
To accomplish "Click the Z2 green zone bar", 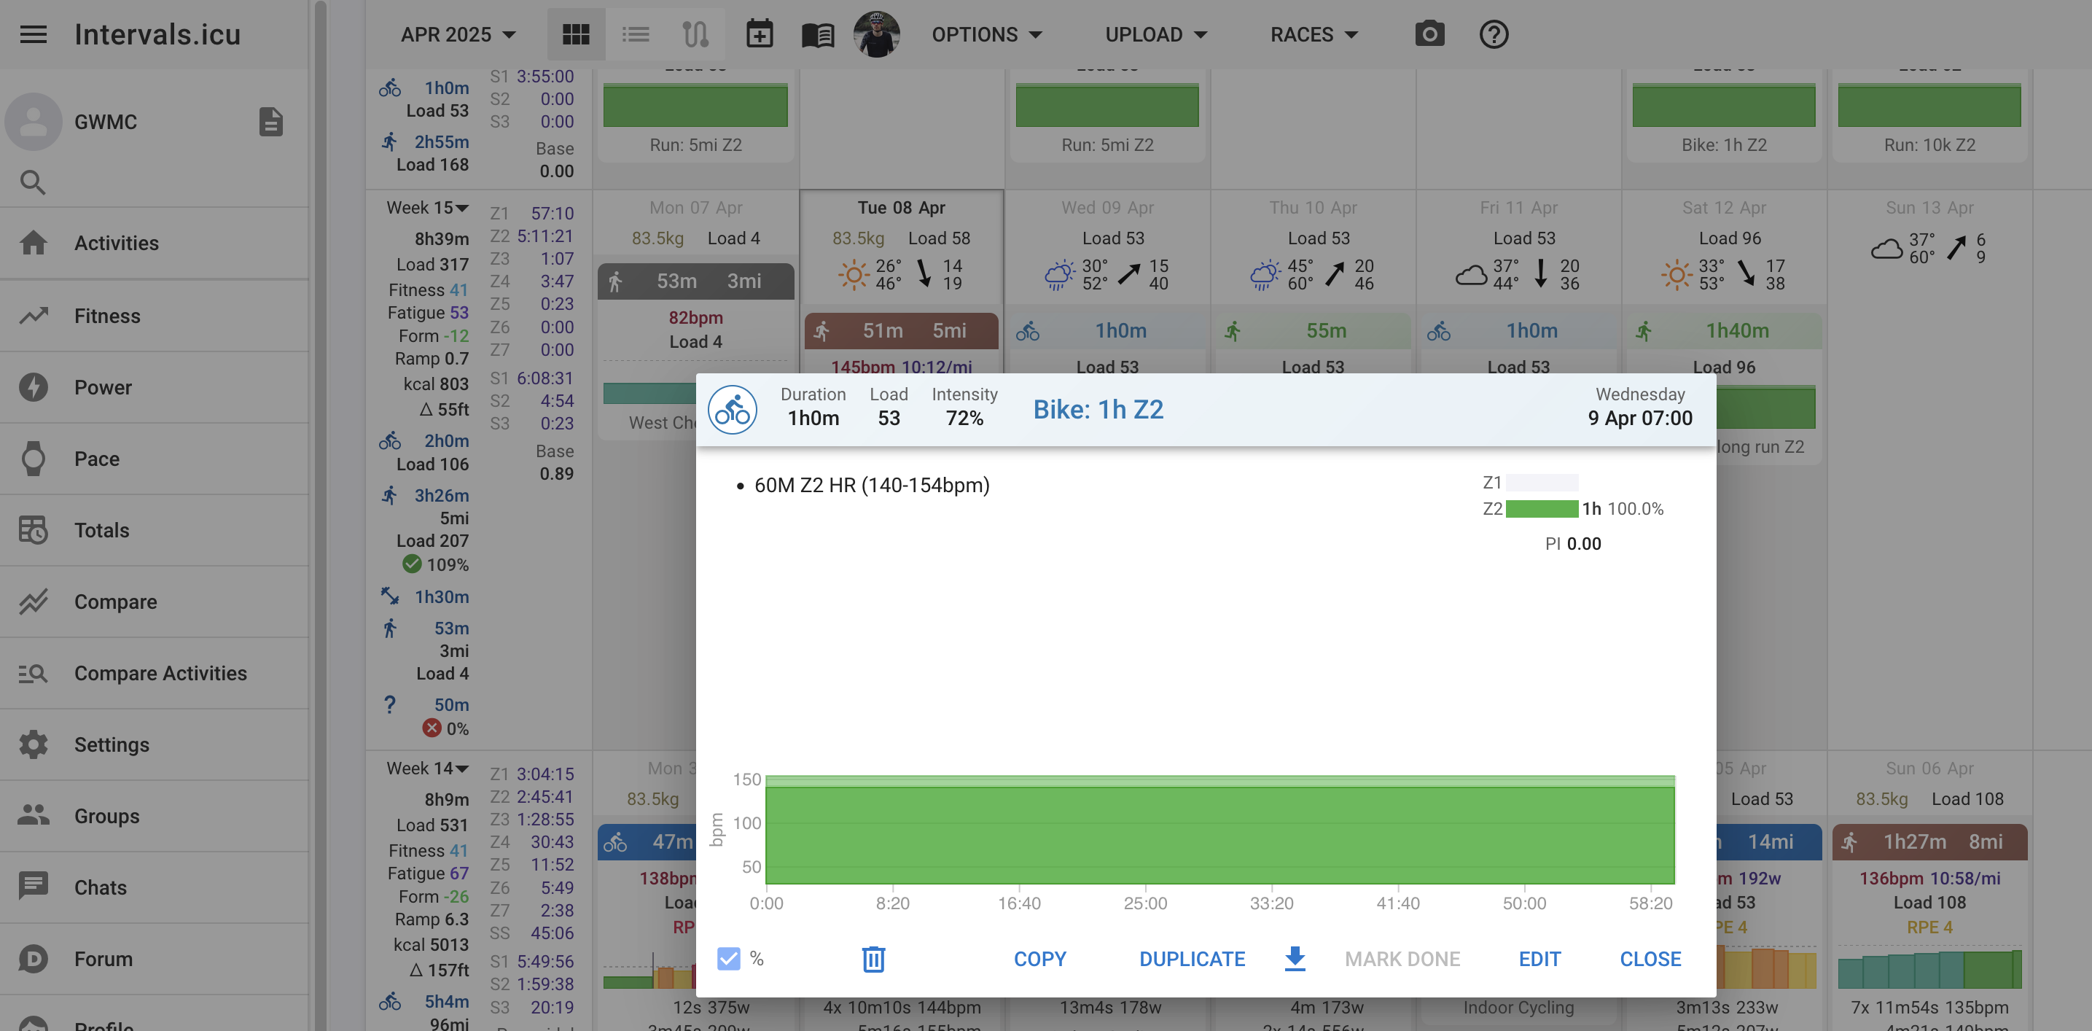I will coord(1542,509).
